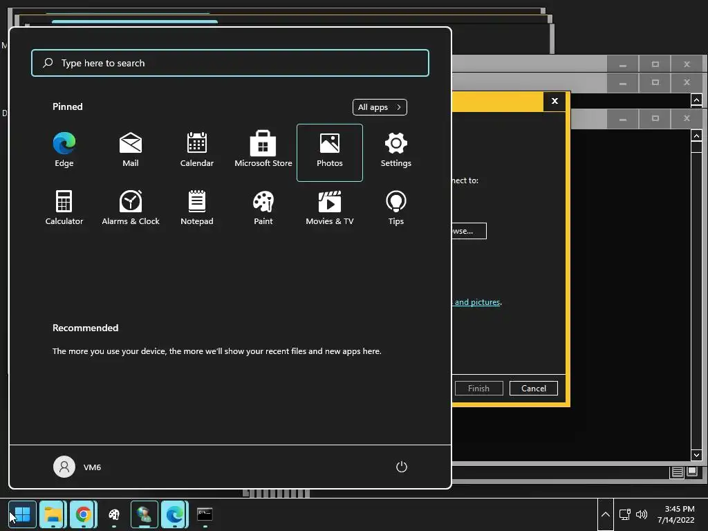Open the volume speaker tray icon
The width and height of the screenshot is (708, 531).
[x=641, y=514]
